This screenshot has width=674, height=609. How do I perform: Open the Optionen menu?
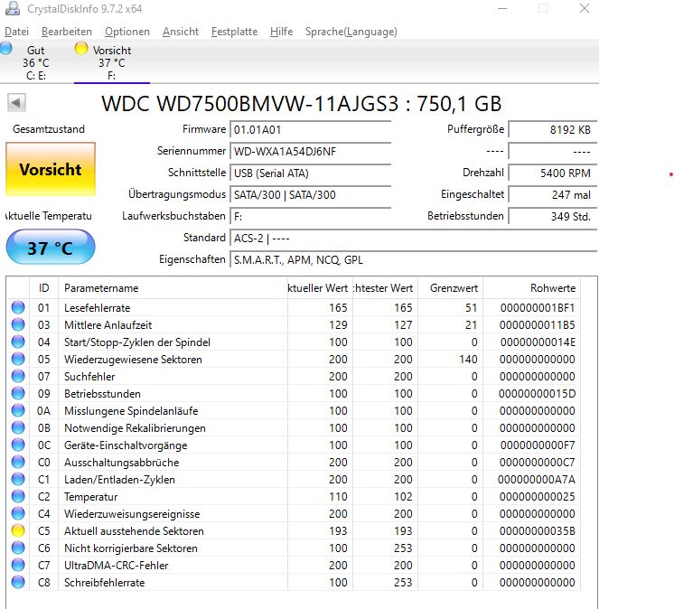click(127, 32)
